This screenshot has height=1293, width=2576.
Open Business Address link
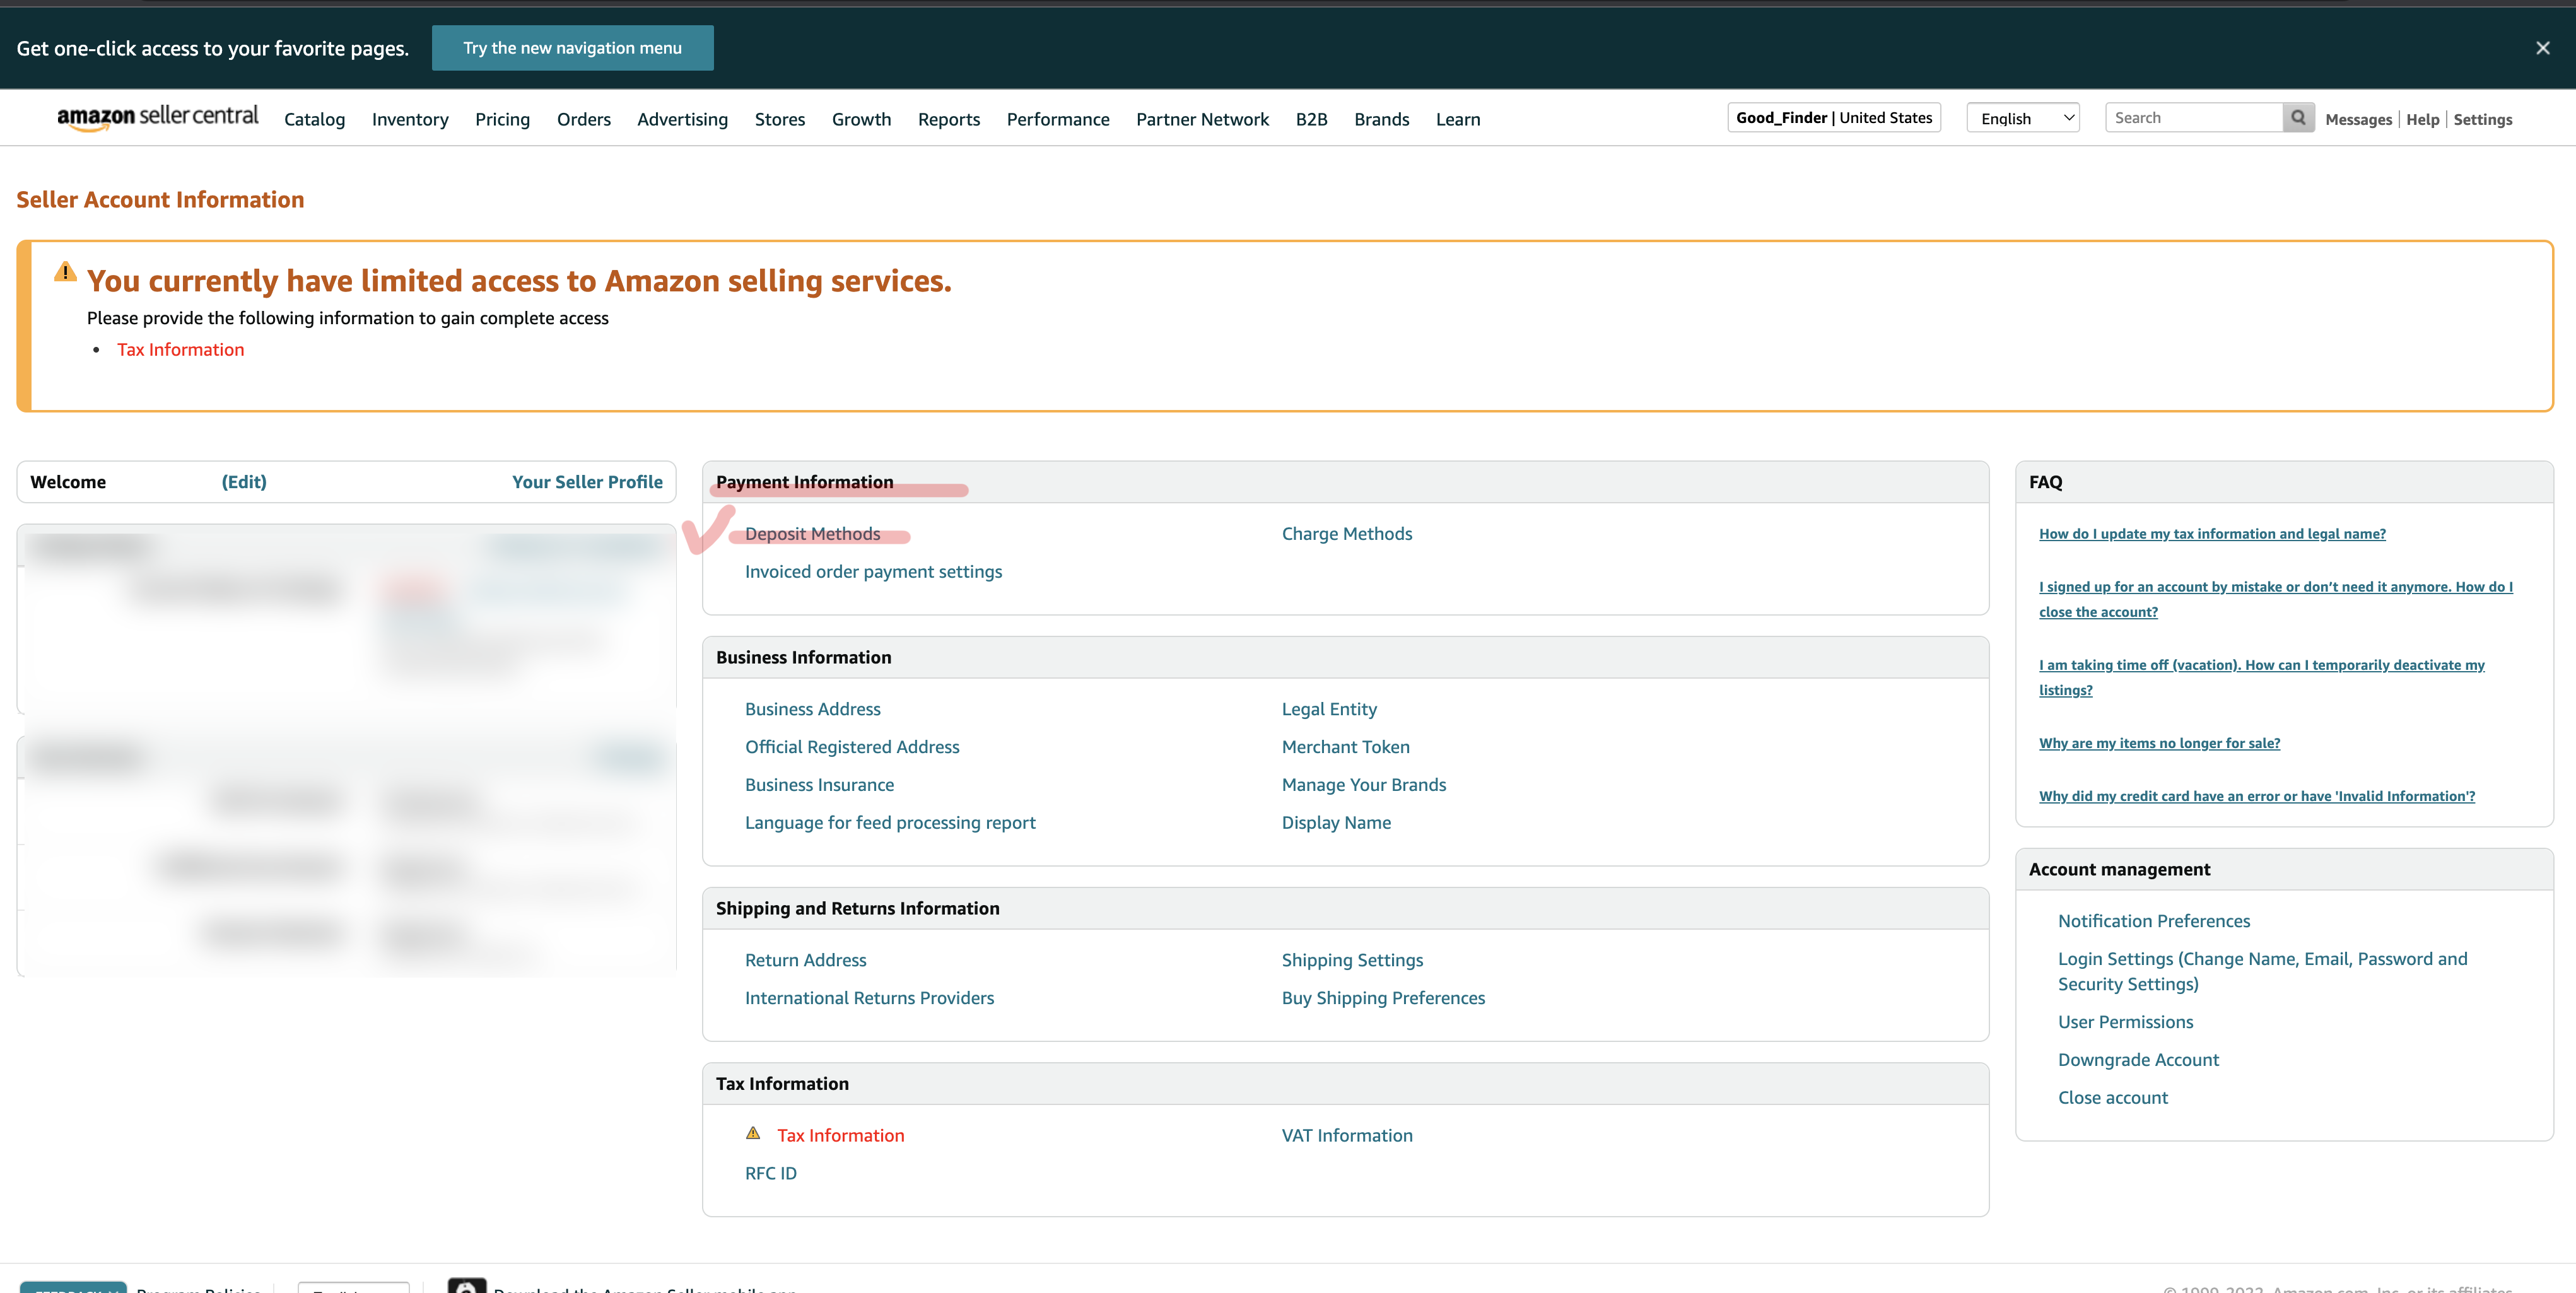[x=812, y=708]
